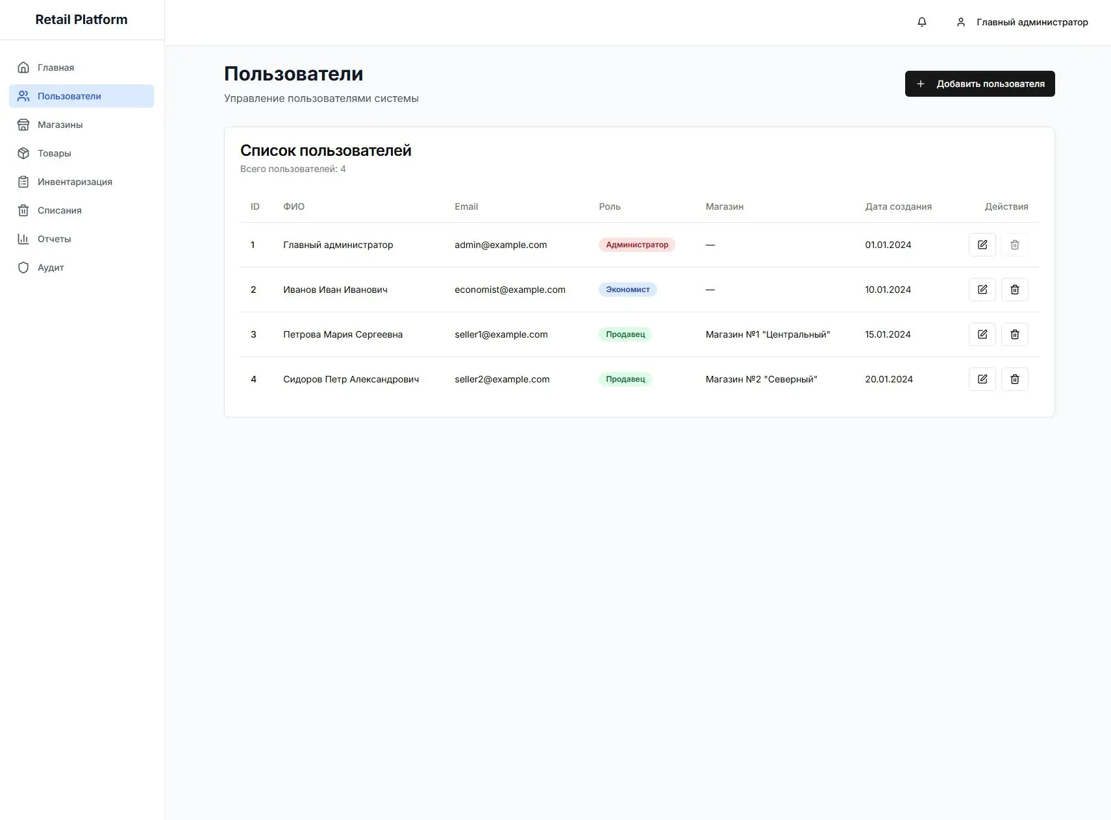The width and height of the screenshot is (1111, 820).
Task: Click the Продавец badge for seller1@example.com
Action: point(625,334)
